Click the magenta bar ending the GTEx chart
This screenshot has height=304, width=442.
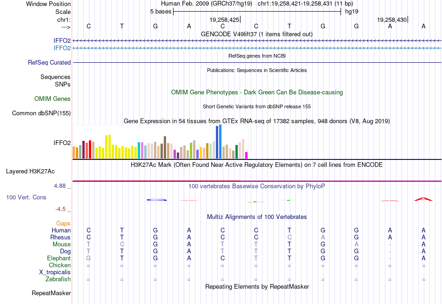click(x=247, y=155)
